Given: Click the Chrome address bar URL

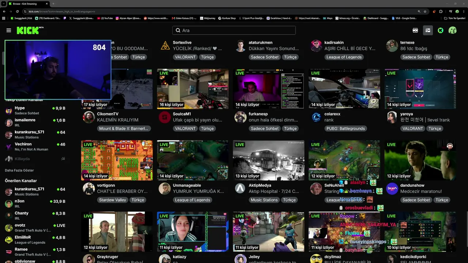Looking at the screenshot, I should point(62,11).
